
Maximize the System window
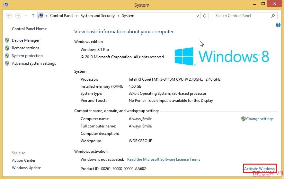click(263, 4)
